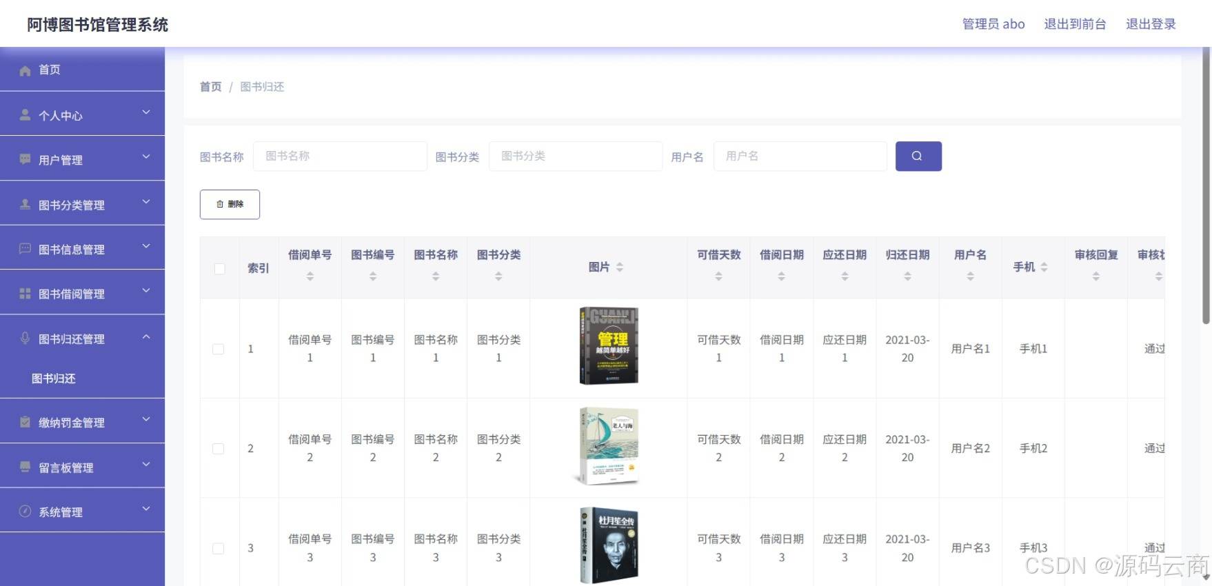Screen dimensions: 1212x586
Task: Sort by 用户名 column arrows
Action: pos(970,276)
